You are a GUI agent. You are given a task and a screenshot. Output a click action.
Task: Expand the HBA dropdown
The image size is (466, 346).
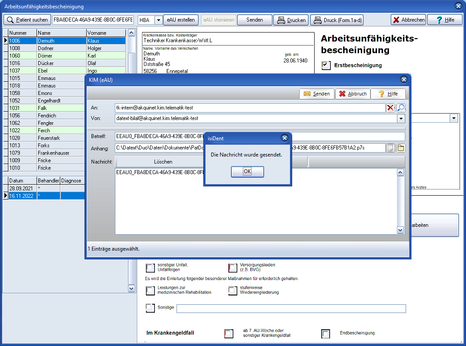[x=158, y=20]
